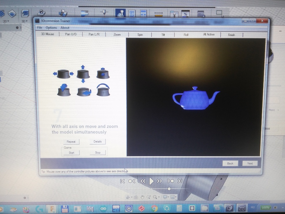This screenshot has height=214, width=285.
Task: Switch to the Pan U/D tab
Action: click(71, 34)
